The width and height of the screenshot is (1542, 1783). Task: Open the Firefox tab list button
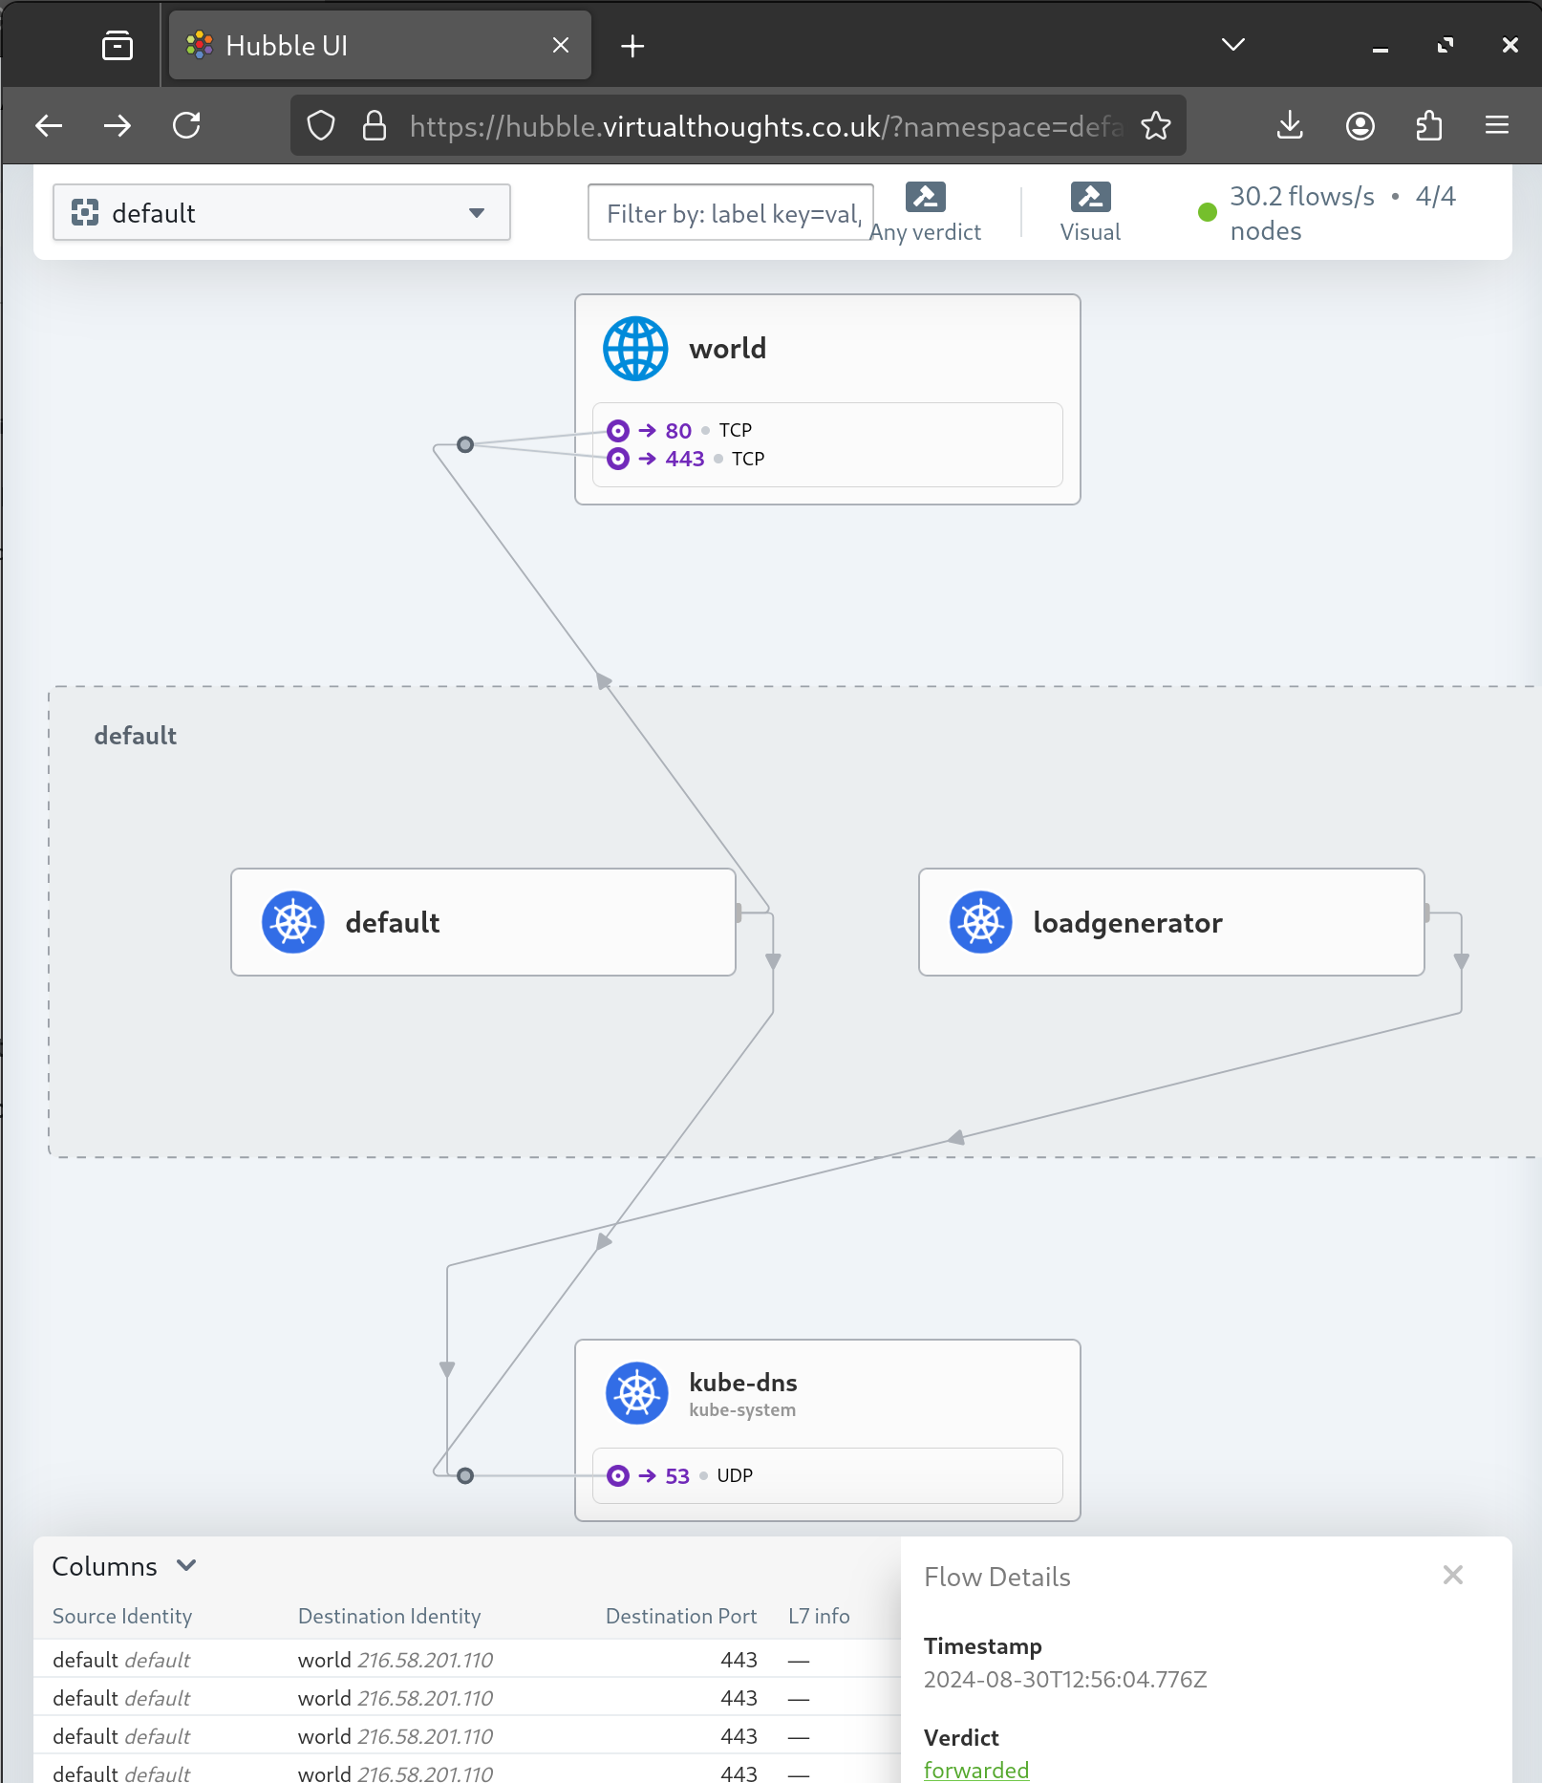(x=118, y=45)
